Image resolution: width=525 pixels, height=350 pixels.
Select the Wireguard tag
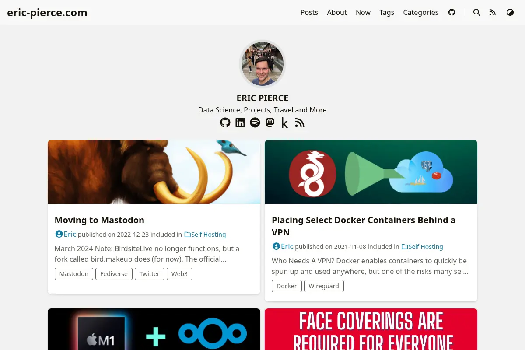(324, 286)
